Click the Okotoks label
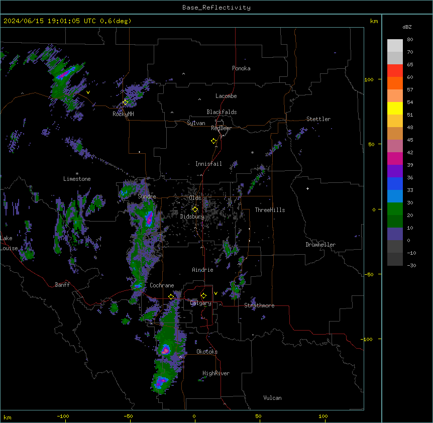433x423 pixels. [x=207, y=352]
